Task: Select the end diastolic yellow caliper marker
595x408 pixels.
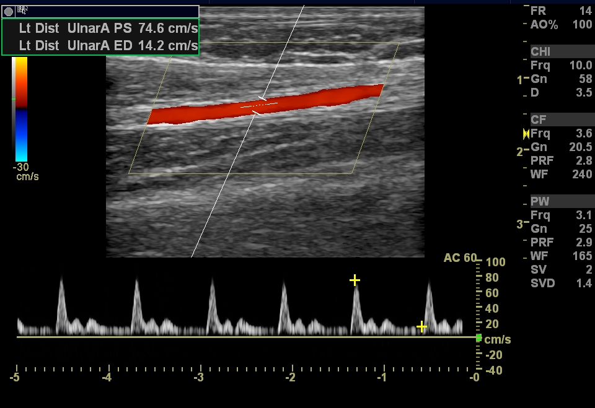Action: 422,326
